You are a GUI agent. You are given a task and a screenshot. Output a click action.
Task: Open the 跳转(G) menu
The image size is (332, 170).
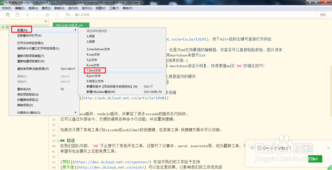click(x=59, y=8)
